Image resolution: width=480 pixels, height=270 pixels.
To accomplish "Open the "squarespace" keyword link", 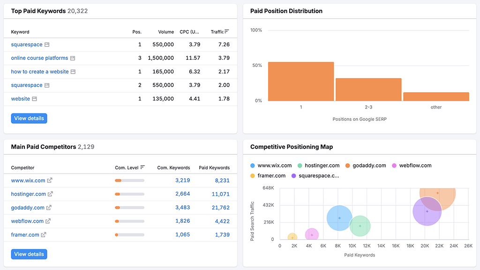I will point(26,44).
